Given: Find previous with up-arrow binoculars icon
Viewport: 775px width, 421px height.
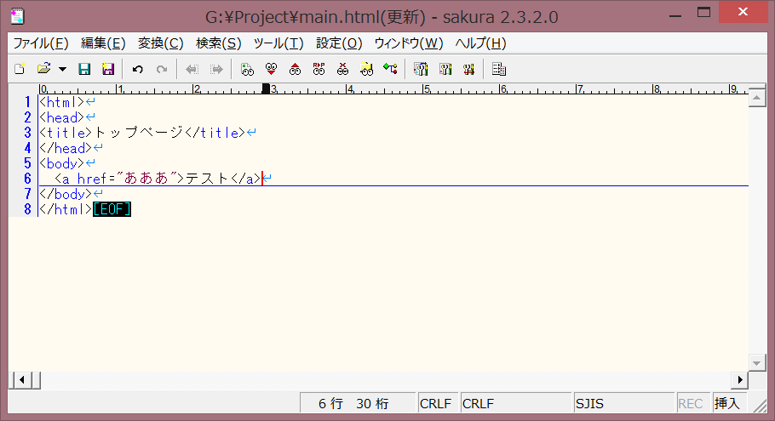Looking at the screenshot, I should (x=295, y=69).
